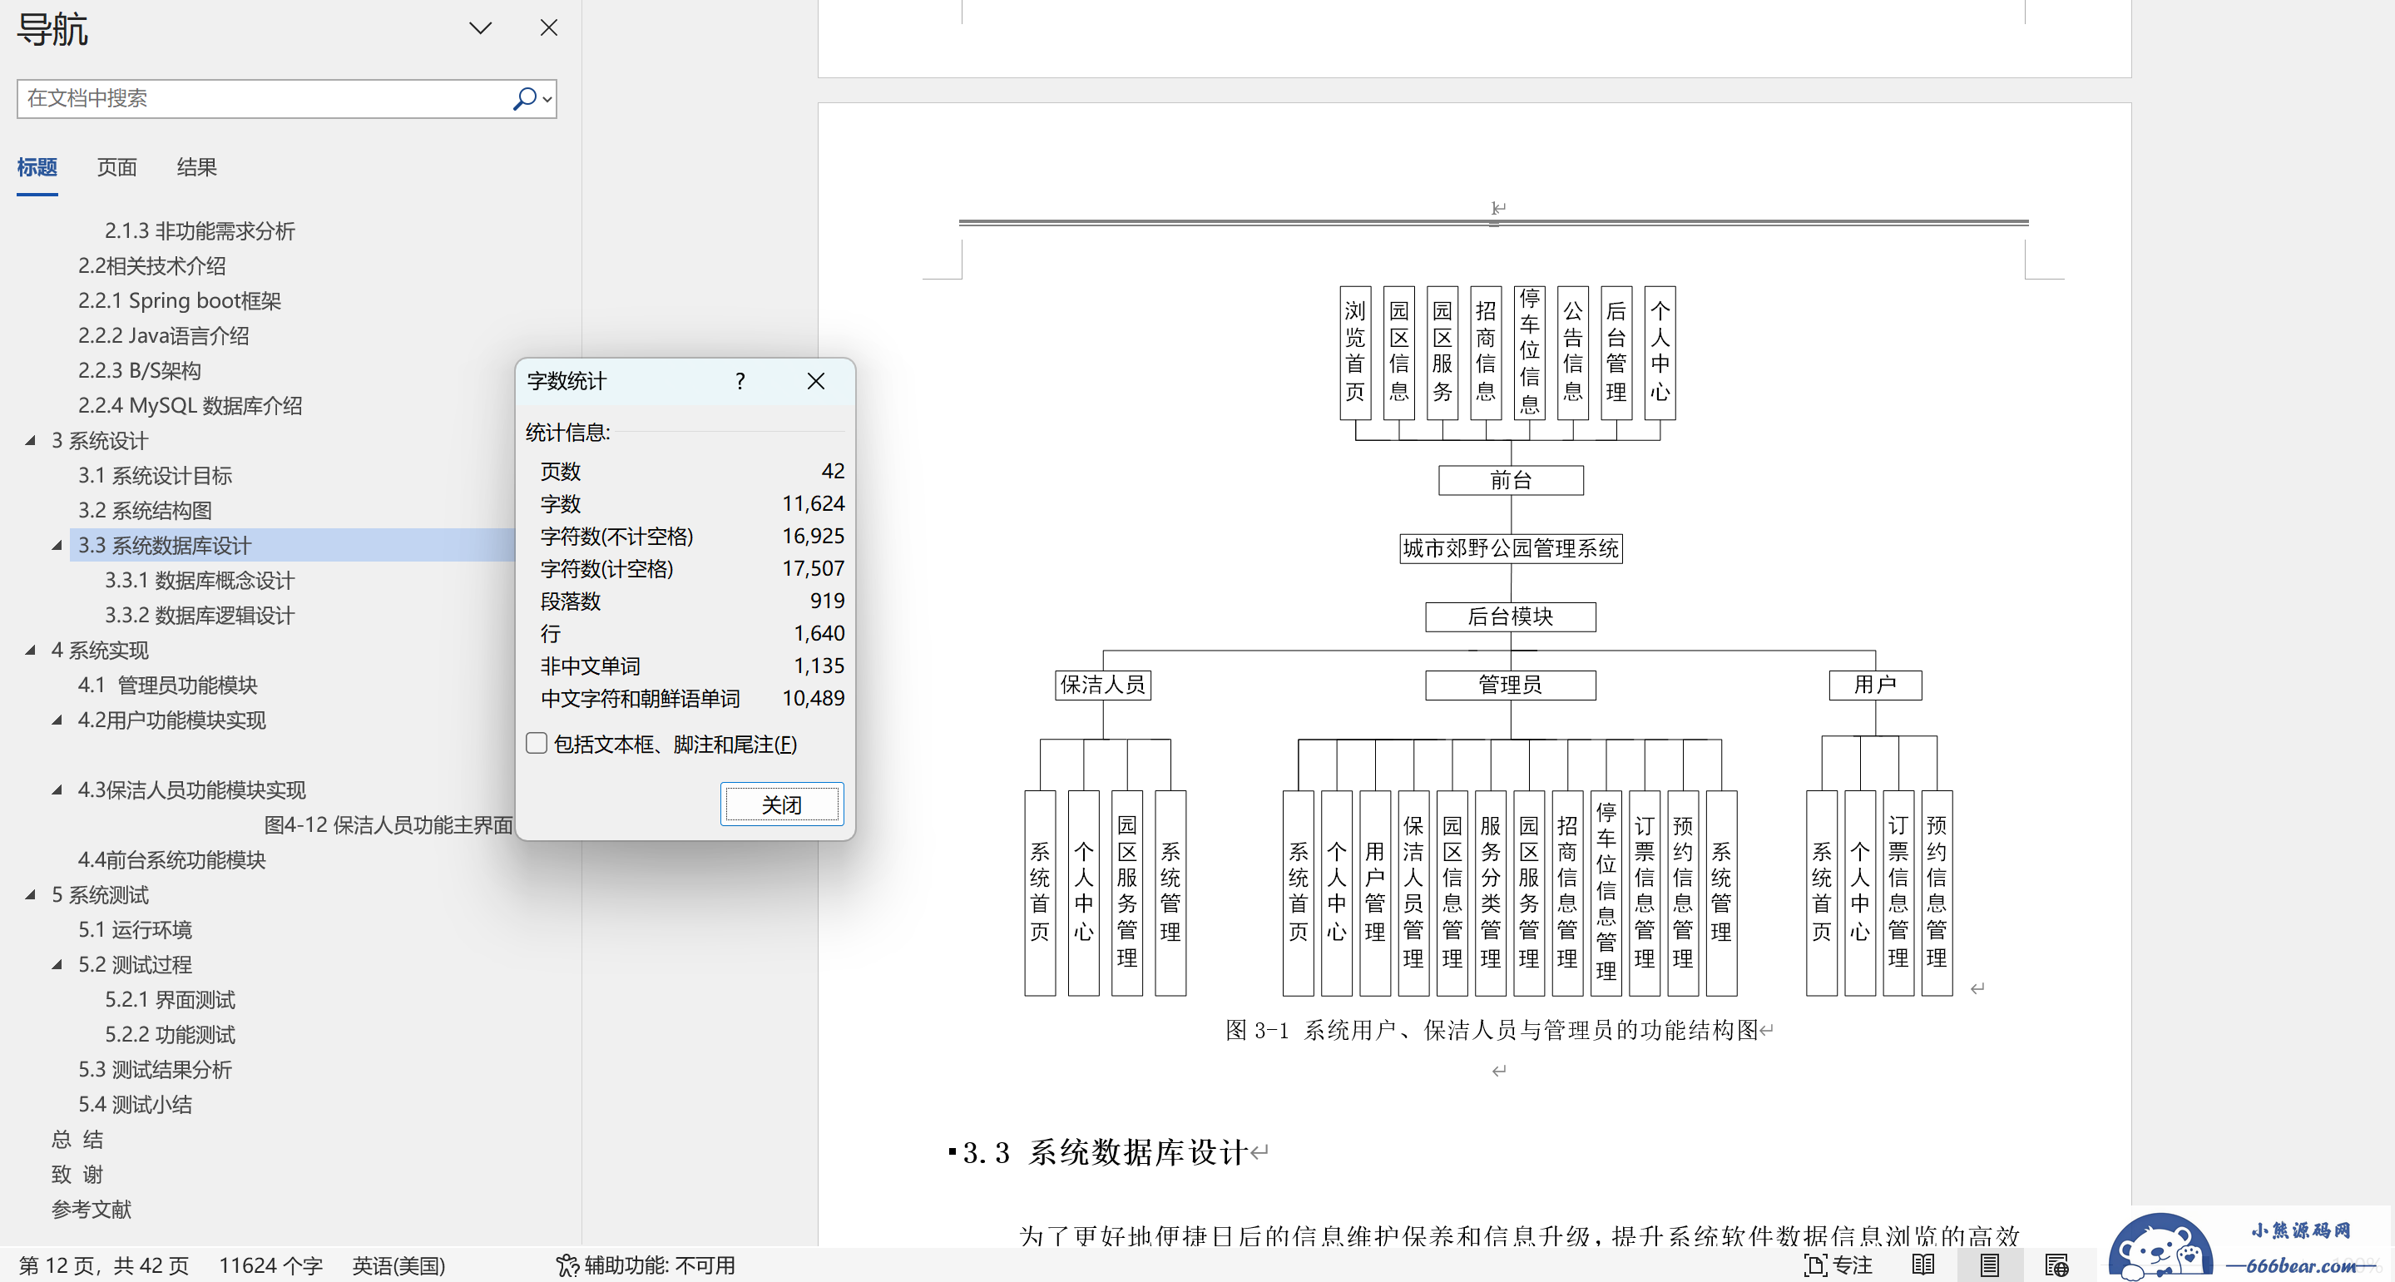Go to heading 3.3.1 数据库概念设计
The image size is (2395, 1282).
click(x=200, y=580)
